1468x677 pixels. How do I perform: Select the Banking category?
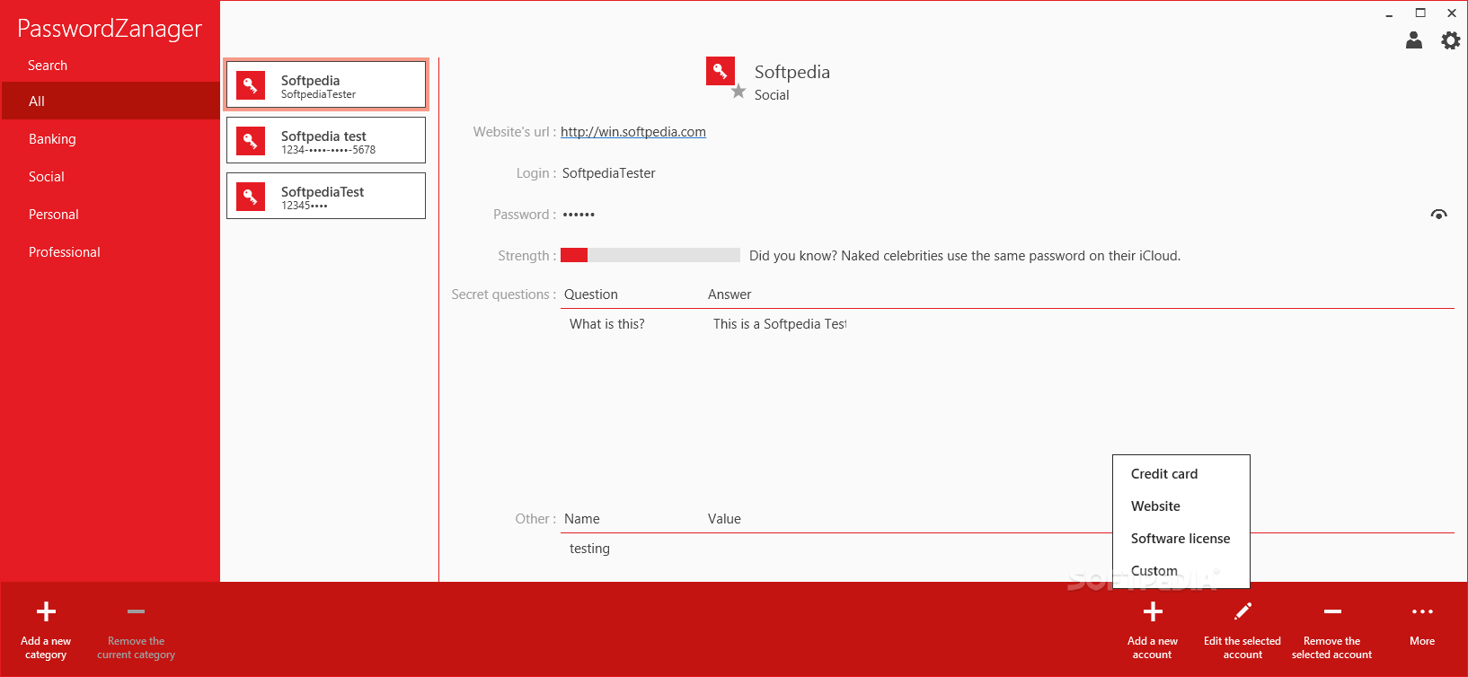coord(111,139)
